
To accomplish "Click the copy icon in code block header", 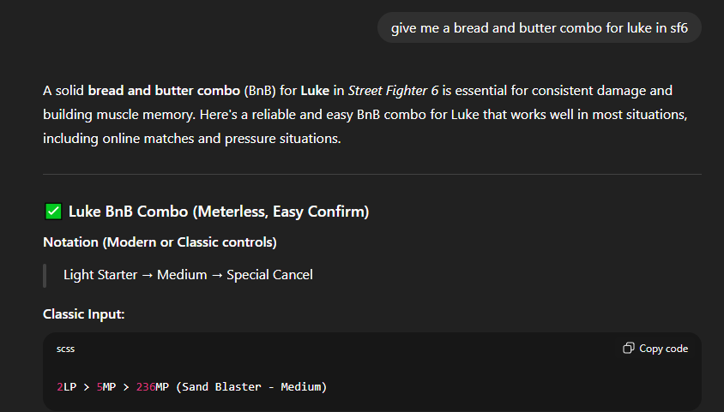I will pyautogui.click(x=629, y=349).
